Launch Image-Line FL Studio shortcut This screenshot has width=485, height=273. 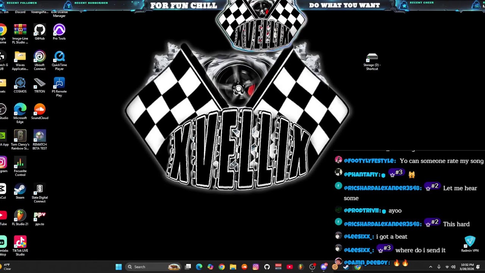(x=20, y=34)
